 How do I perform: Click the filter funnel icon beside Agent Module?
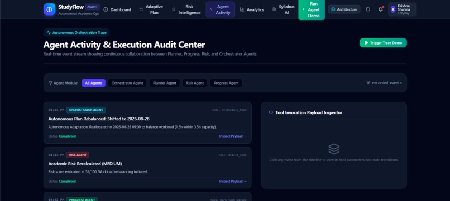coord(50,83)
